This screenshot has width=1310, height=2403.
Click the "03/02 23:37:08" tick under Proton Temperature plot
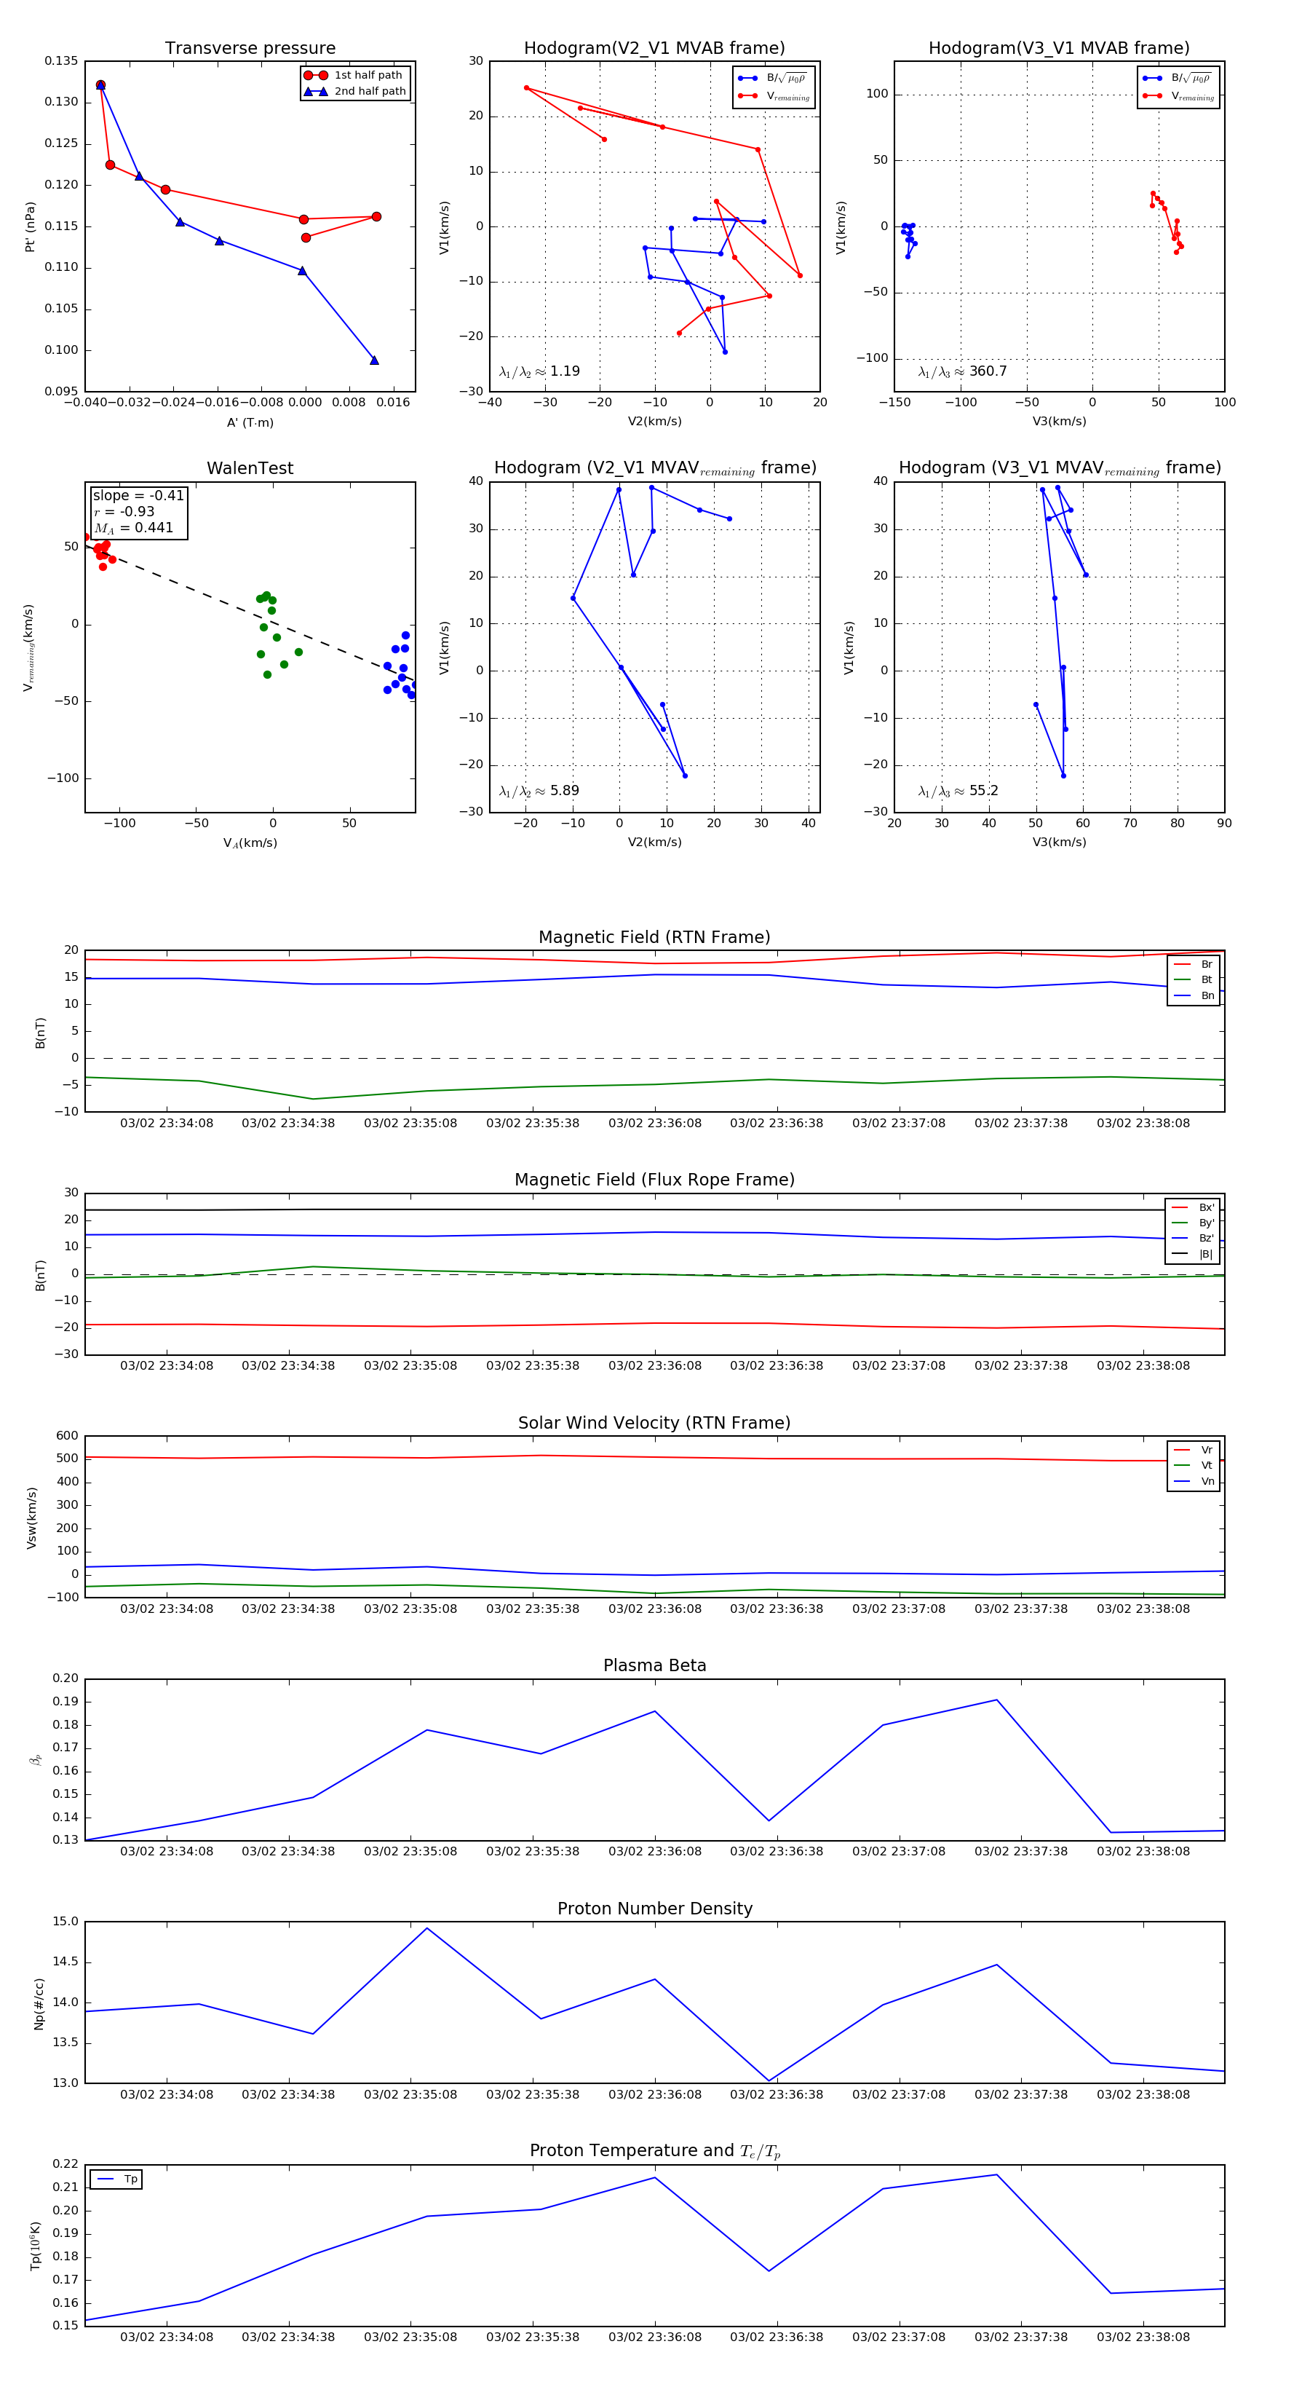click(x=899, y=2337)
